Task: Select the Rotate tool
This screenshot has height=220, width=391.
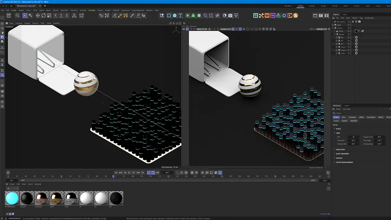Action: [44, 15]
